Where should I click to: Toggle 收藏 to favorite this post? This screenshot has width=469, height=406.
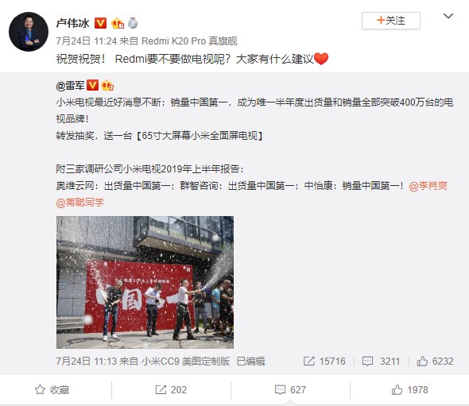coord(52,390)
